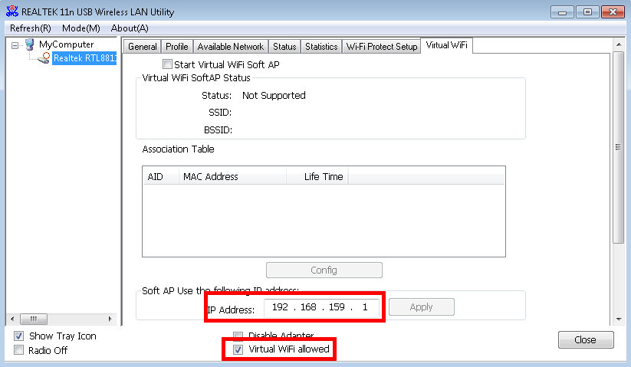Open the Statistics tab
Image resolution: width=631 pixels, height=367 pixels.
pos(321,47)
